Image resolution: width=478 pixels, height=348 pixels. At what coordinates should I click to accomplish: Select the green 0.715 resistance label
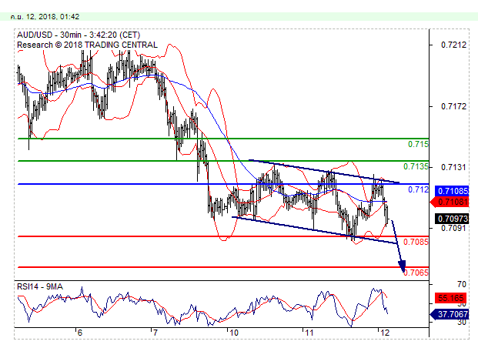click(418, 144)
